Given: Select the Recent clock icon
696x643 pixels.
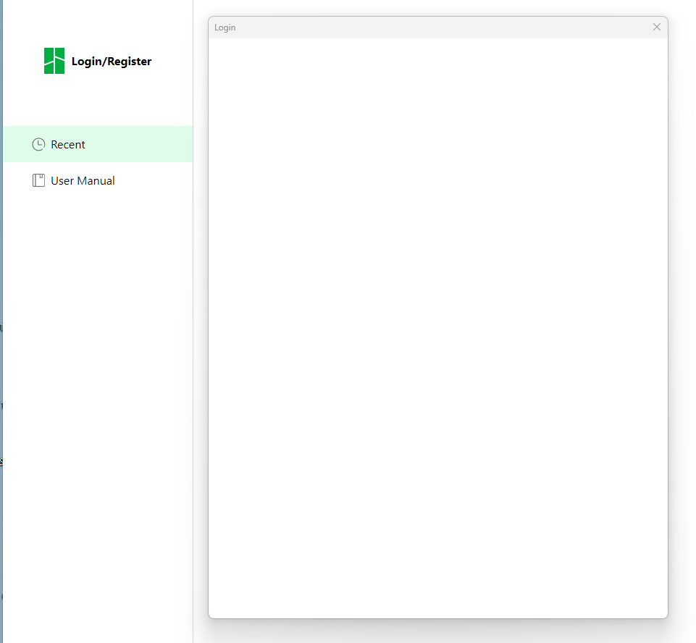Looking at the screenshot, I should [38, 144].
